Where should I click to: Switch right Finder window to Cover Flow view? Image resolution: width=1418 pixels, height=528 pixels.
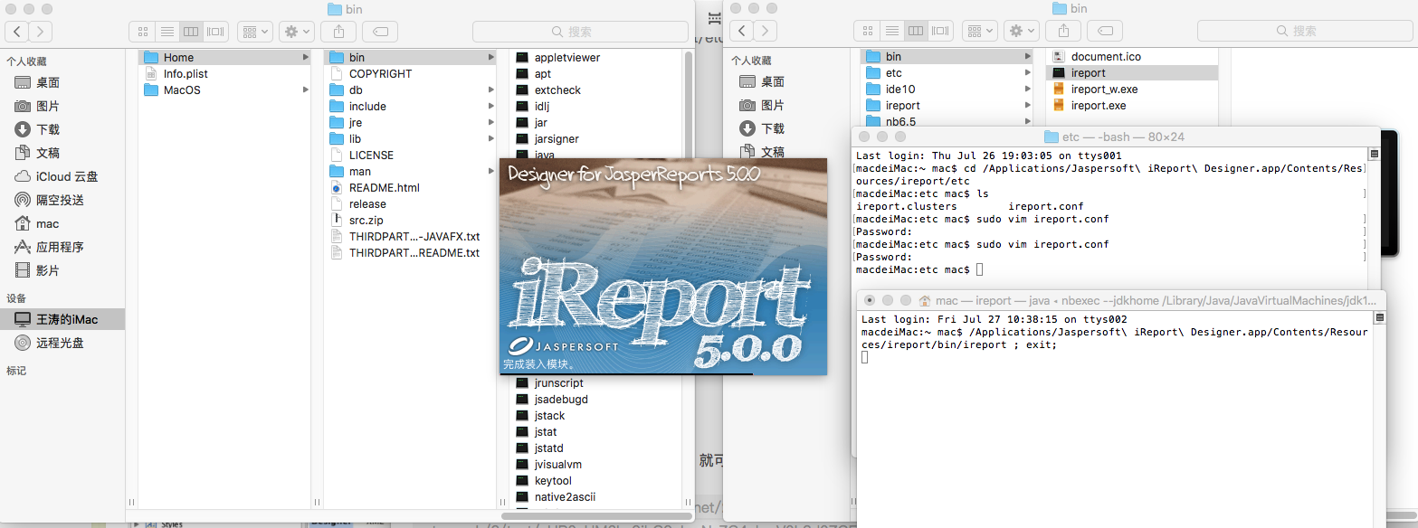pos(940,31)
